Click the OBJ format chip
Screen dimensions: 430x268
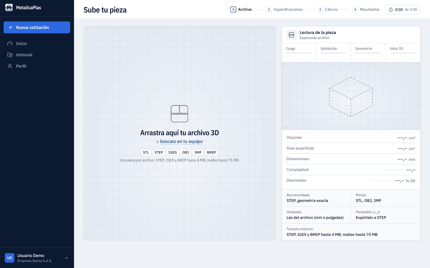click(186, 152)
